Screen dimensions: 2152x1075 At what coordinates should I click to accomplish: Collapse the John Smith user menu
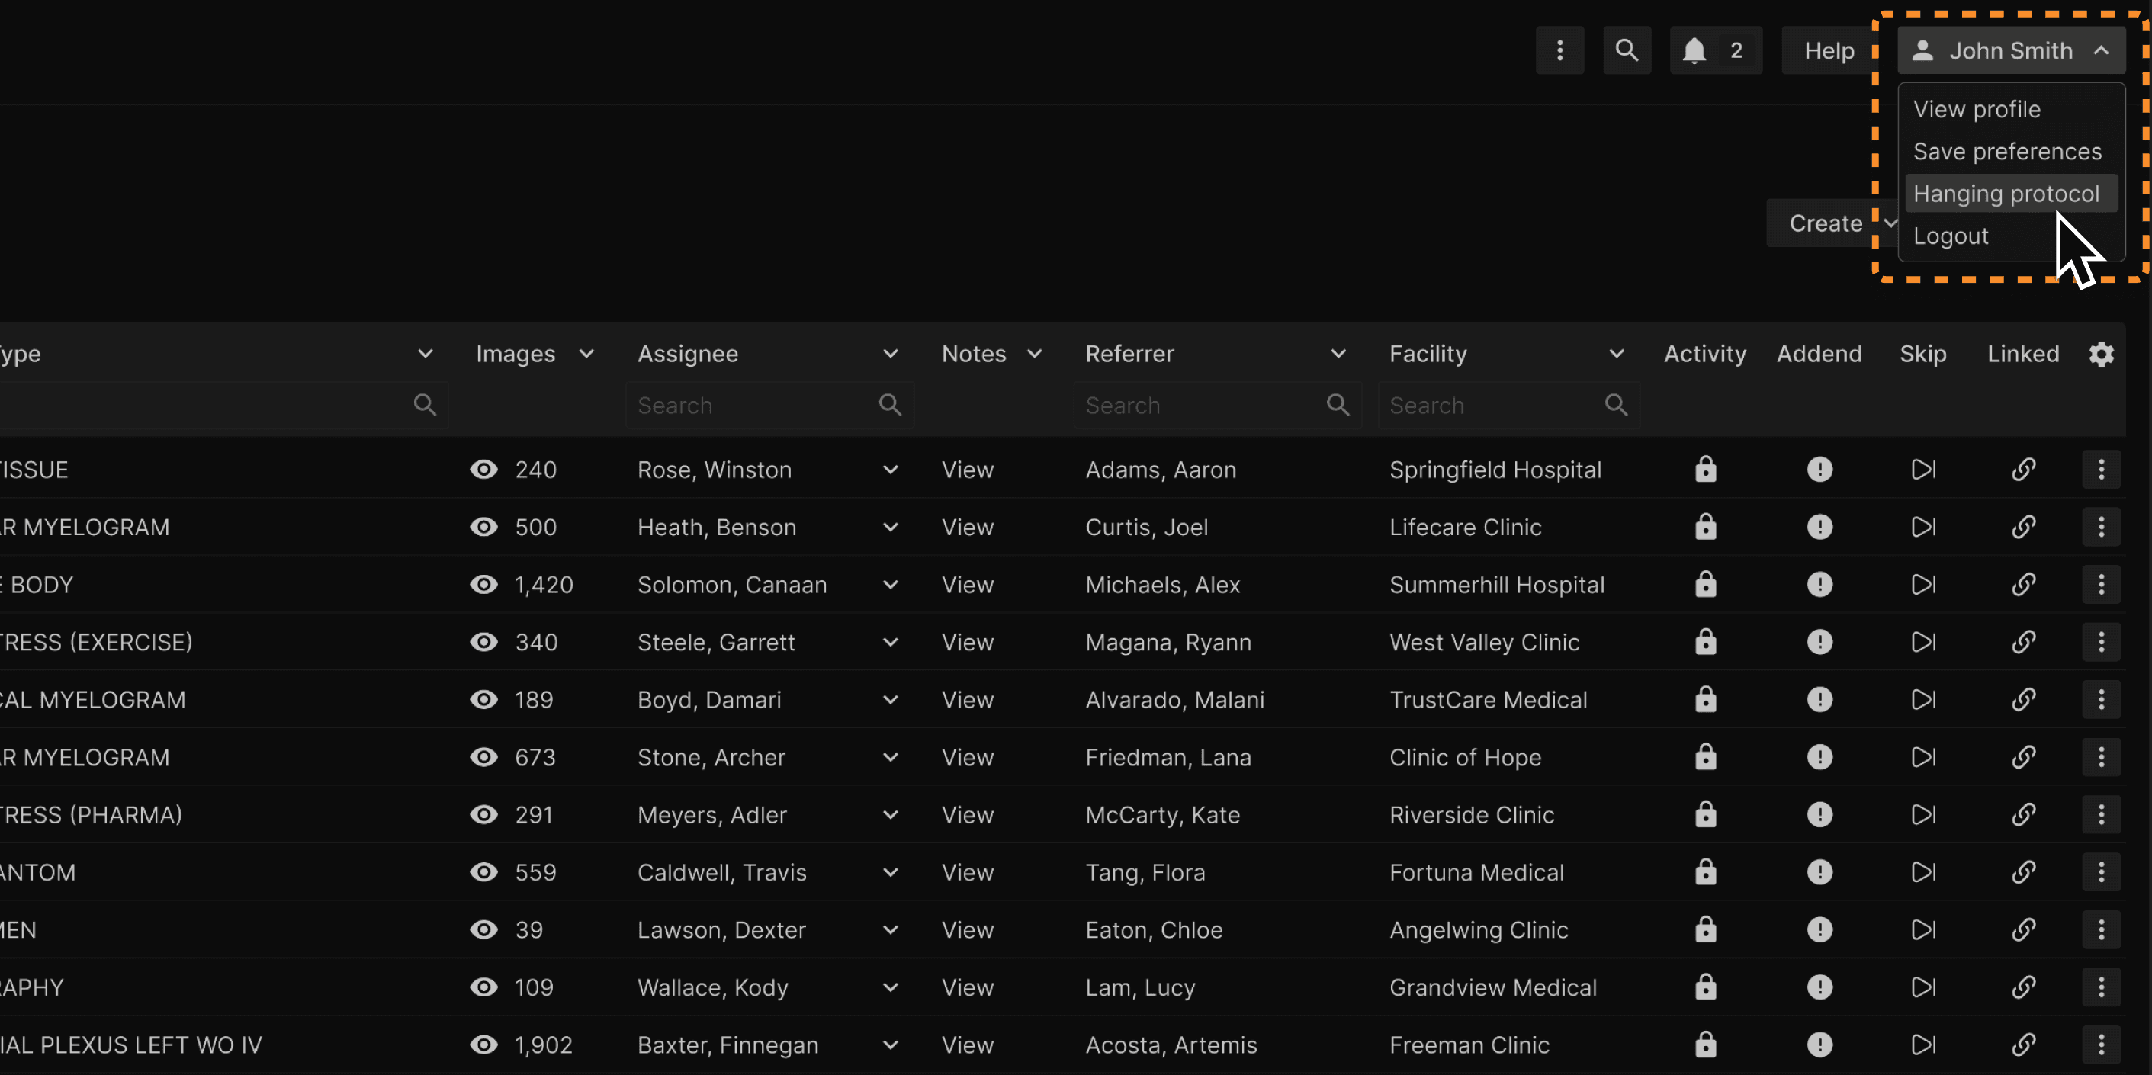click(2011, 51)
